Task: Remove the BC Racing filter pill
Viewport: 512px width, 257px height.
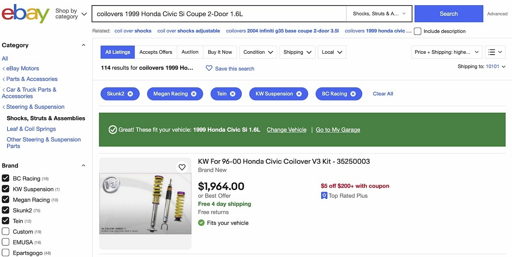Action: click(x=353, y=94)
